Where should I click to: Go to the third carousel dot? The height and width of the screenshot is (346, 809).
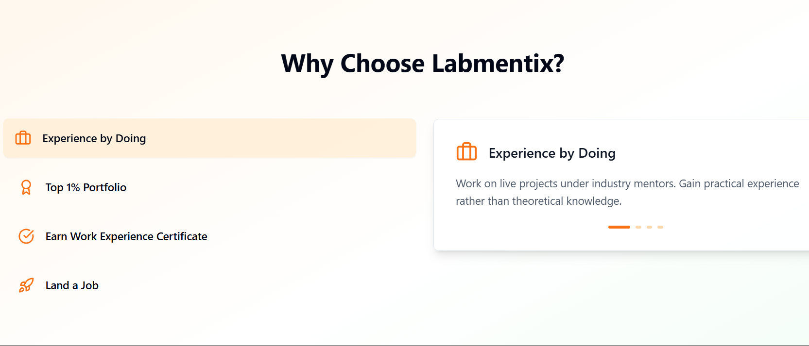point(649,227)
